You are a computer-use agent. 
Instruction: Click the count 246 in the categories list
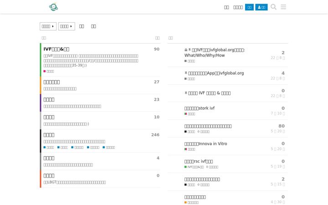[x=155, y=135]
